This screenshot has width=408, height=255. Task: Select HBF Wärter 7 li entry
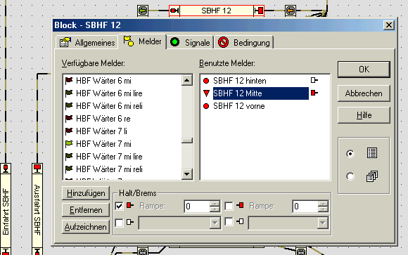point(101,131)
